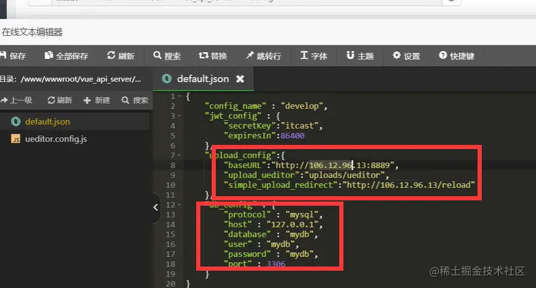Open the 设置 editor settings
The image size is (536, 288).
pyautogui.click(x=406, y=56)
